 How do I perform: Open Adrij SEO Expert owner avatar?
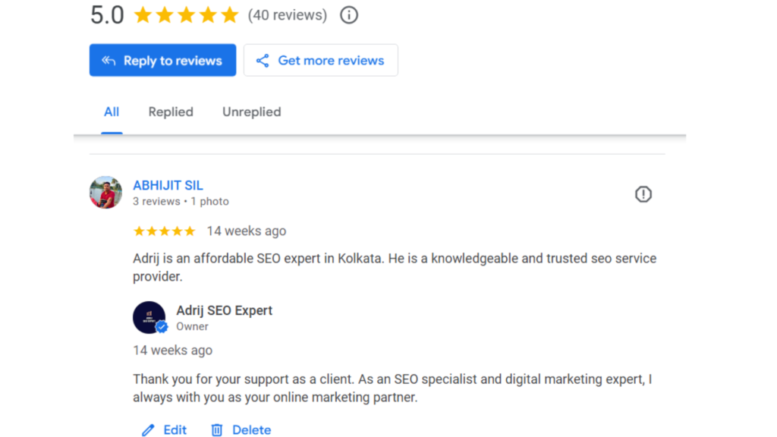pos(149,317)
